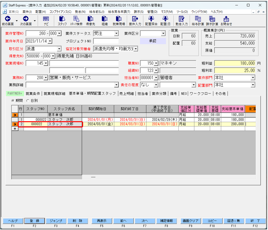Open the 案件区分 dropdown
268x230 pixels.
(163, 33)
